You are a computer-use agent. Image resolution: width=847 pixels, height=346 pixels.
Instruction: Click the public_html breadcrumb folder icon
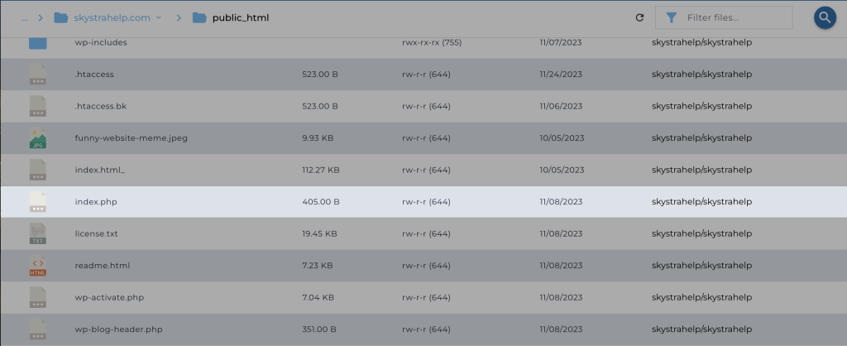pyautogui.click(x=199, y=17)
